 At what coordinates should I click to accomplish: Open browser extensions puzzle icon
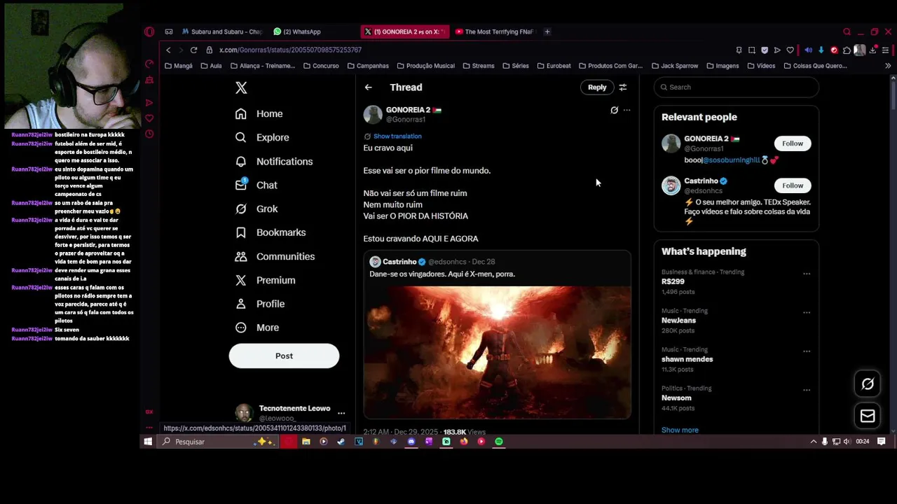tap(847, 50)
